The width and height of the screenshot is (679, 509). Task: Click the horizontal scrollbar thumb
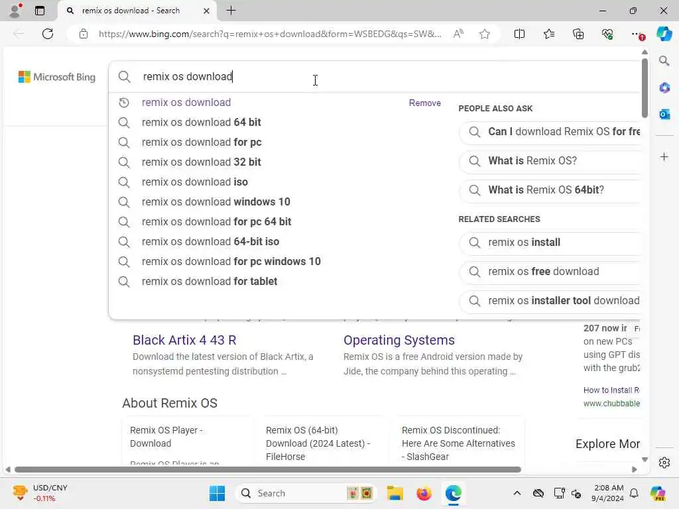coord(268,470)
